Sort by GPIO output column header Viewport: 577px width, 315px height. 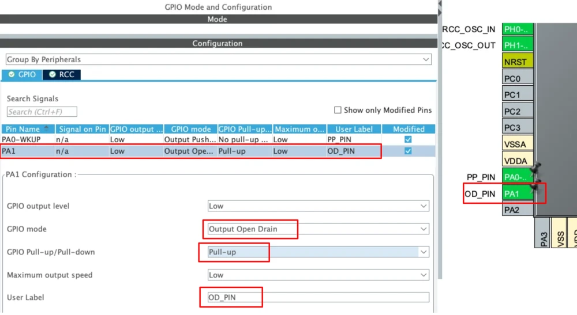(136, 129)
